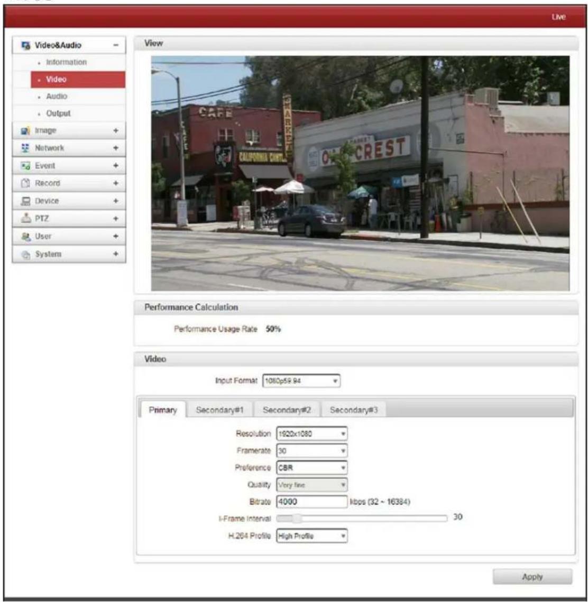Click the Network menu icon
The height and width of the screenshot is (602, 588).
pos(25,148)
